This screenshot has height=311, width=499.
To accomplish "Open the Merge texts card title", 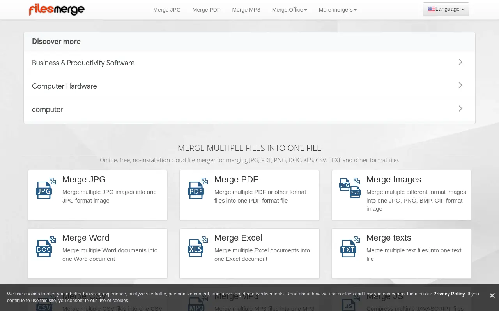I will (x=389, y=238).
